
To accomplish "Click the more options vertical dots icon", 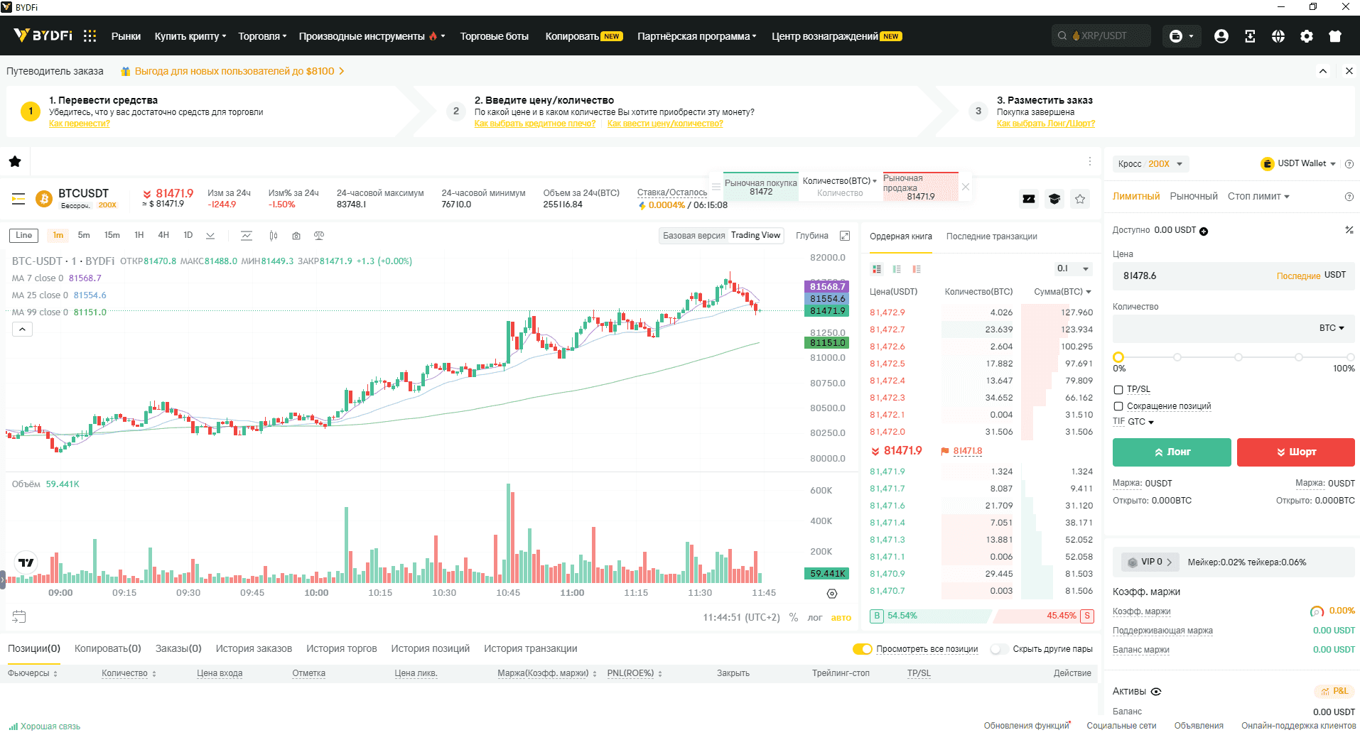I will (1089, 161).
